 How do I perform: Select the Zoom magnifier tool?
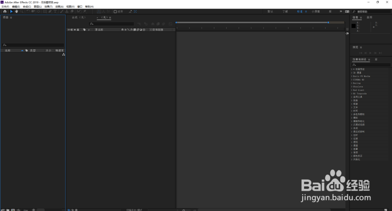22,11
